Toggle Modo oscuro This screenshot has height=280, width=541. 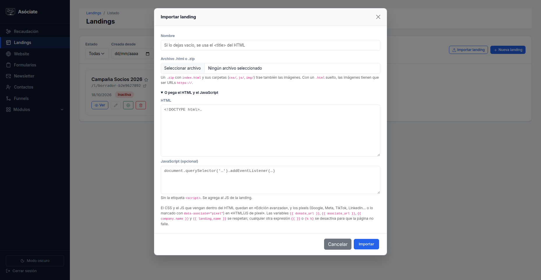click(35, 261)
